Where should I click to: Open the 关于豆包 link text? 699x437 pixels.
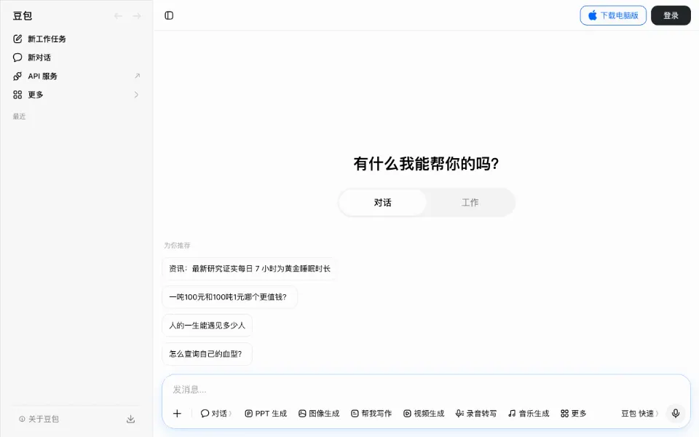pyautogui.click(x=43, y=419)
